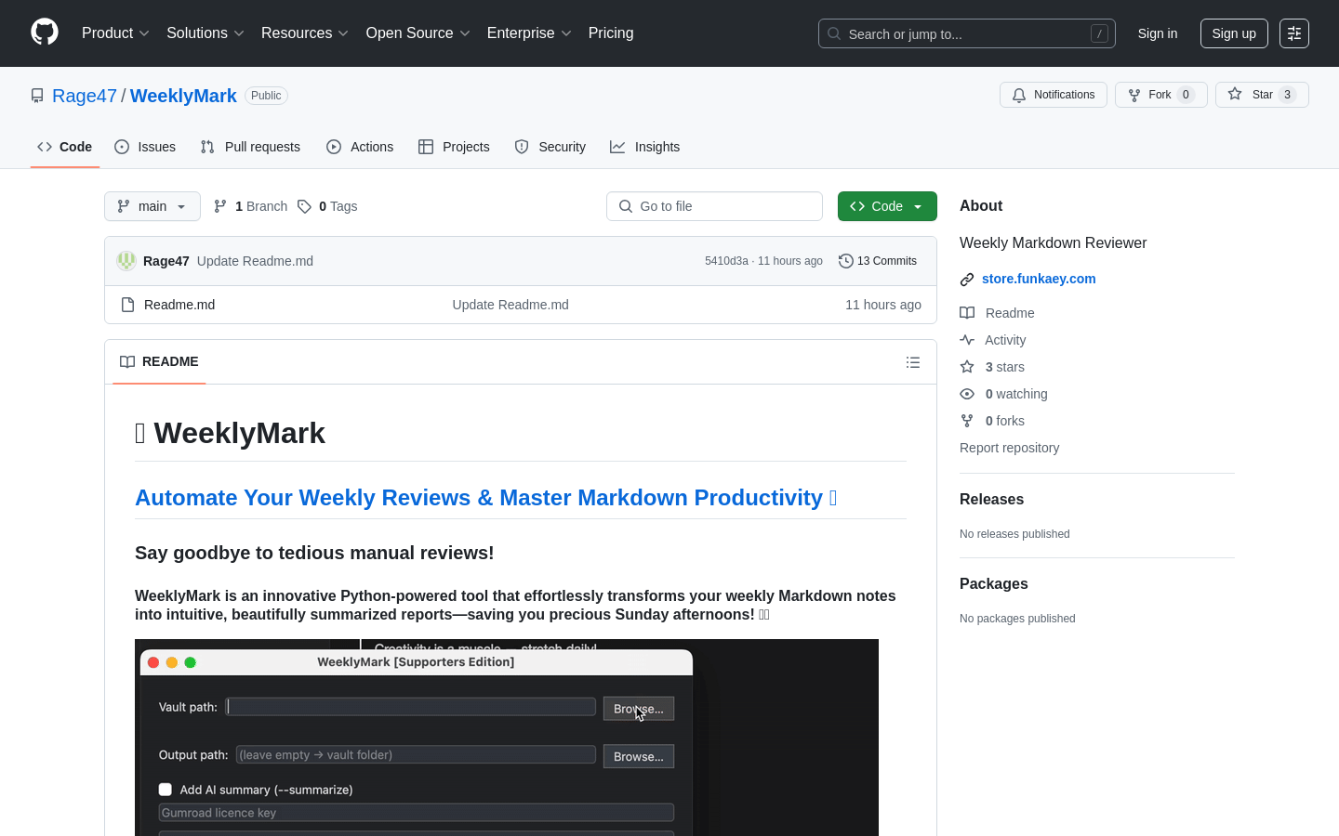Open commit hash 5410d3a
This screenshot has width=1339, height=836.
[x=726, y=261]
